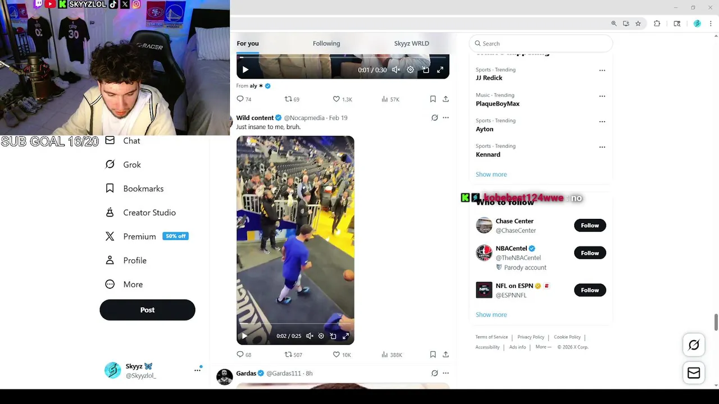Open floating Messages envelope button

coord(694,373)
